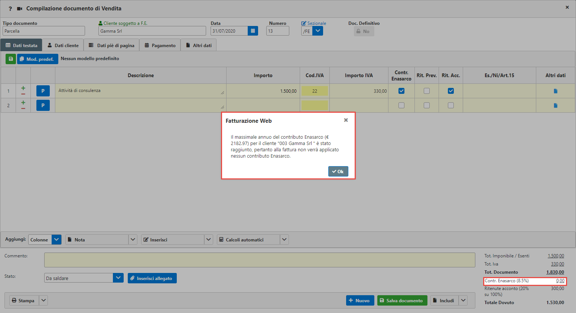Open Altri dati document icon for row 2
This screenshot has height=313, width=576.
[x=556, y=105]
